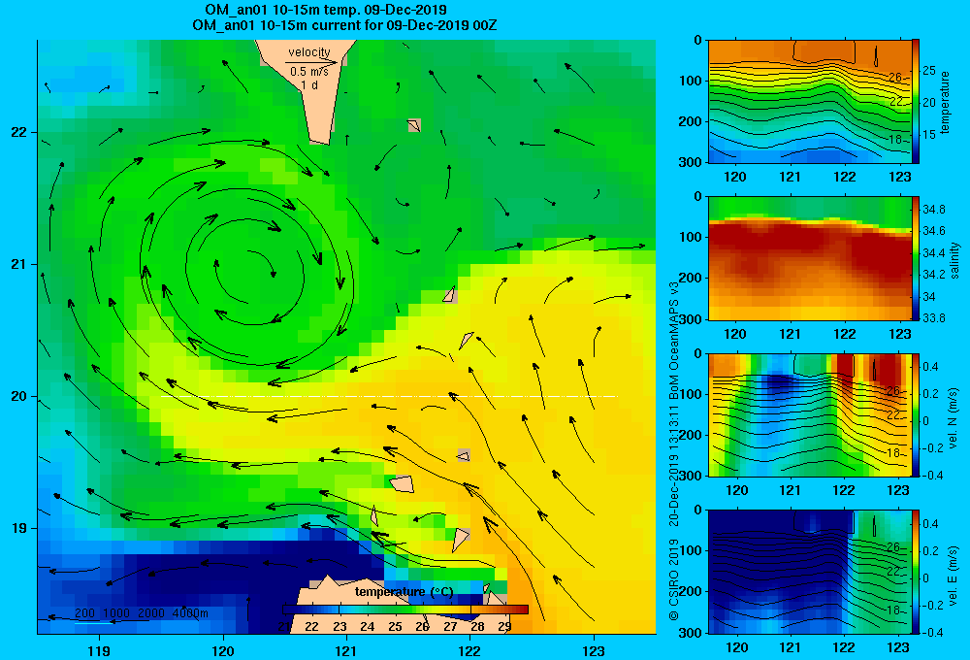Click the 15 tick on temperature section colorbar

click(x=929, y=134)
